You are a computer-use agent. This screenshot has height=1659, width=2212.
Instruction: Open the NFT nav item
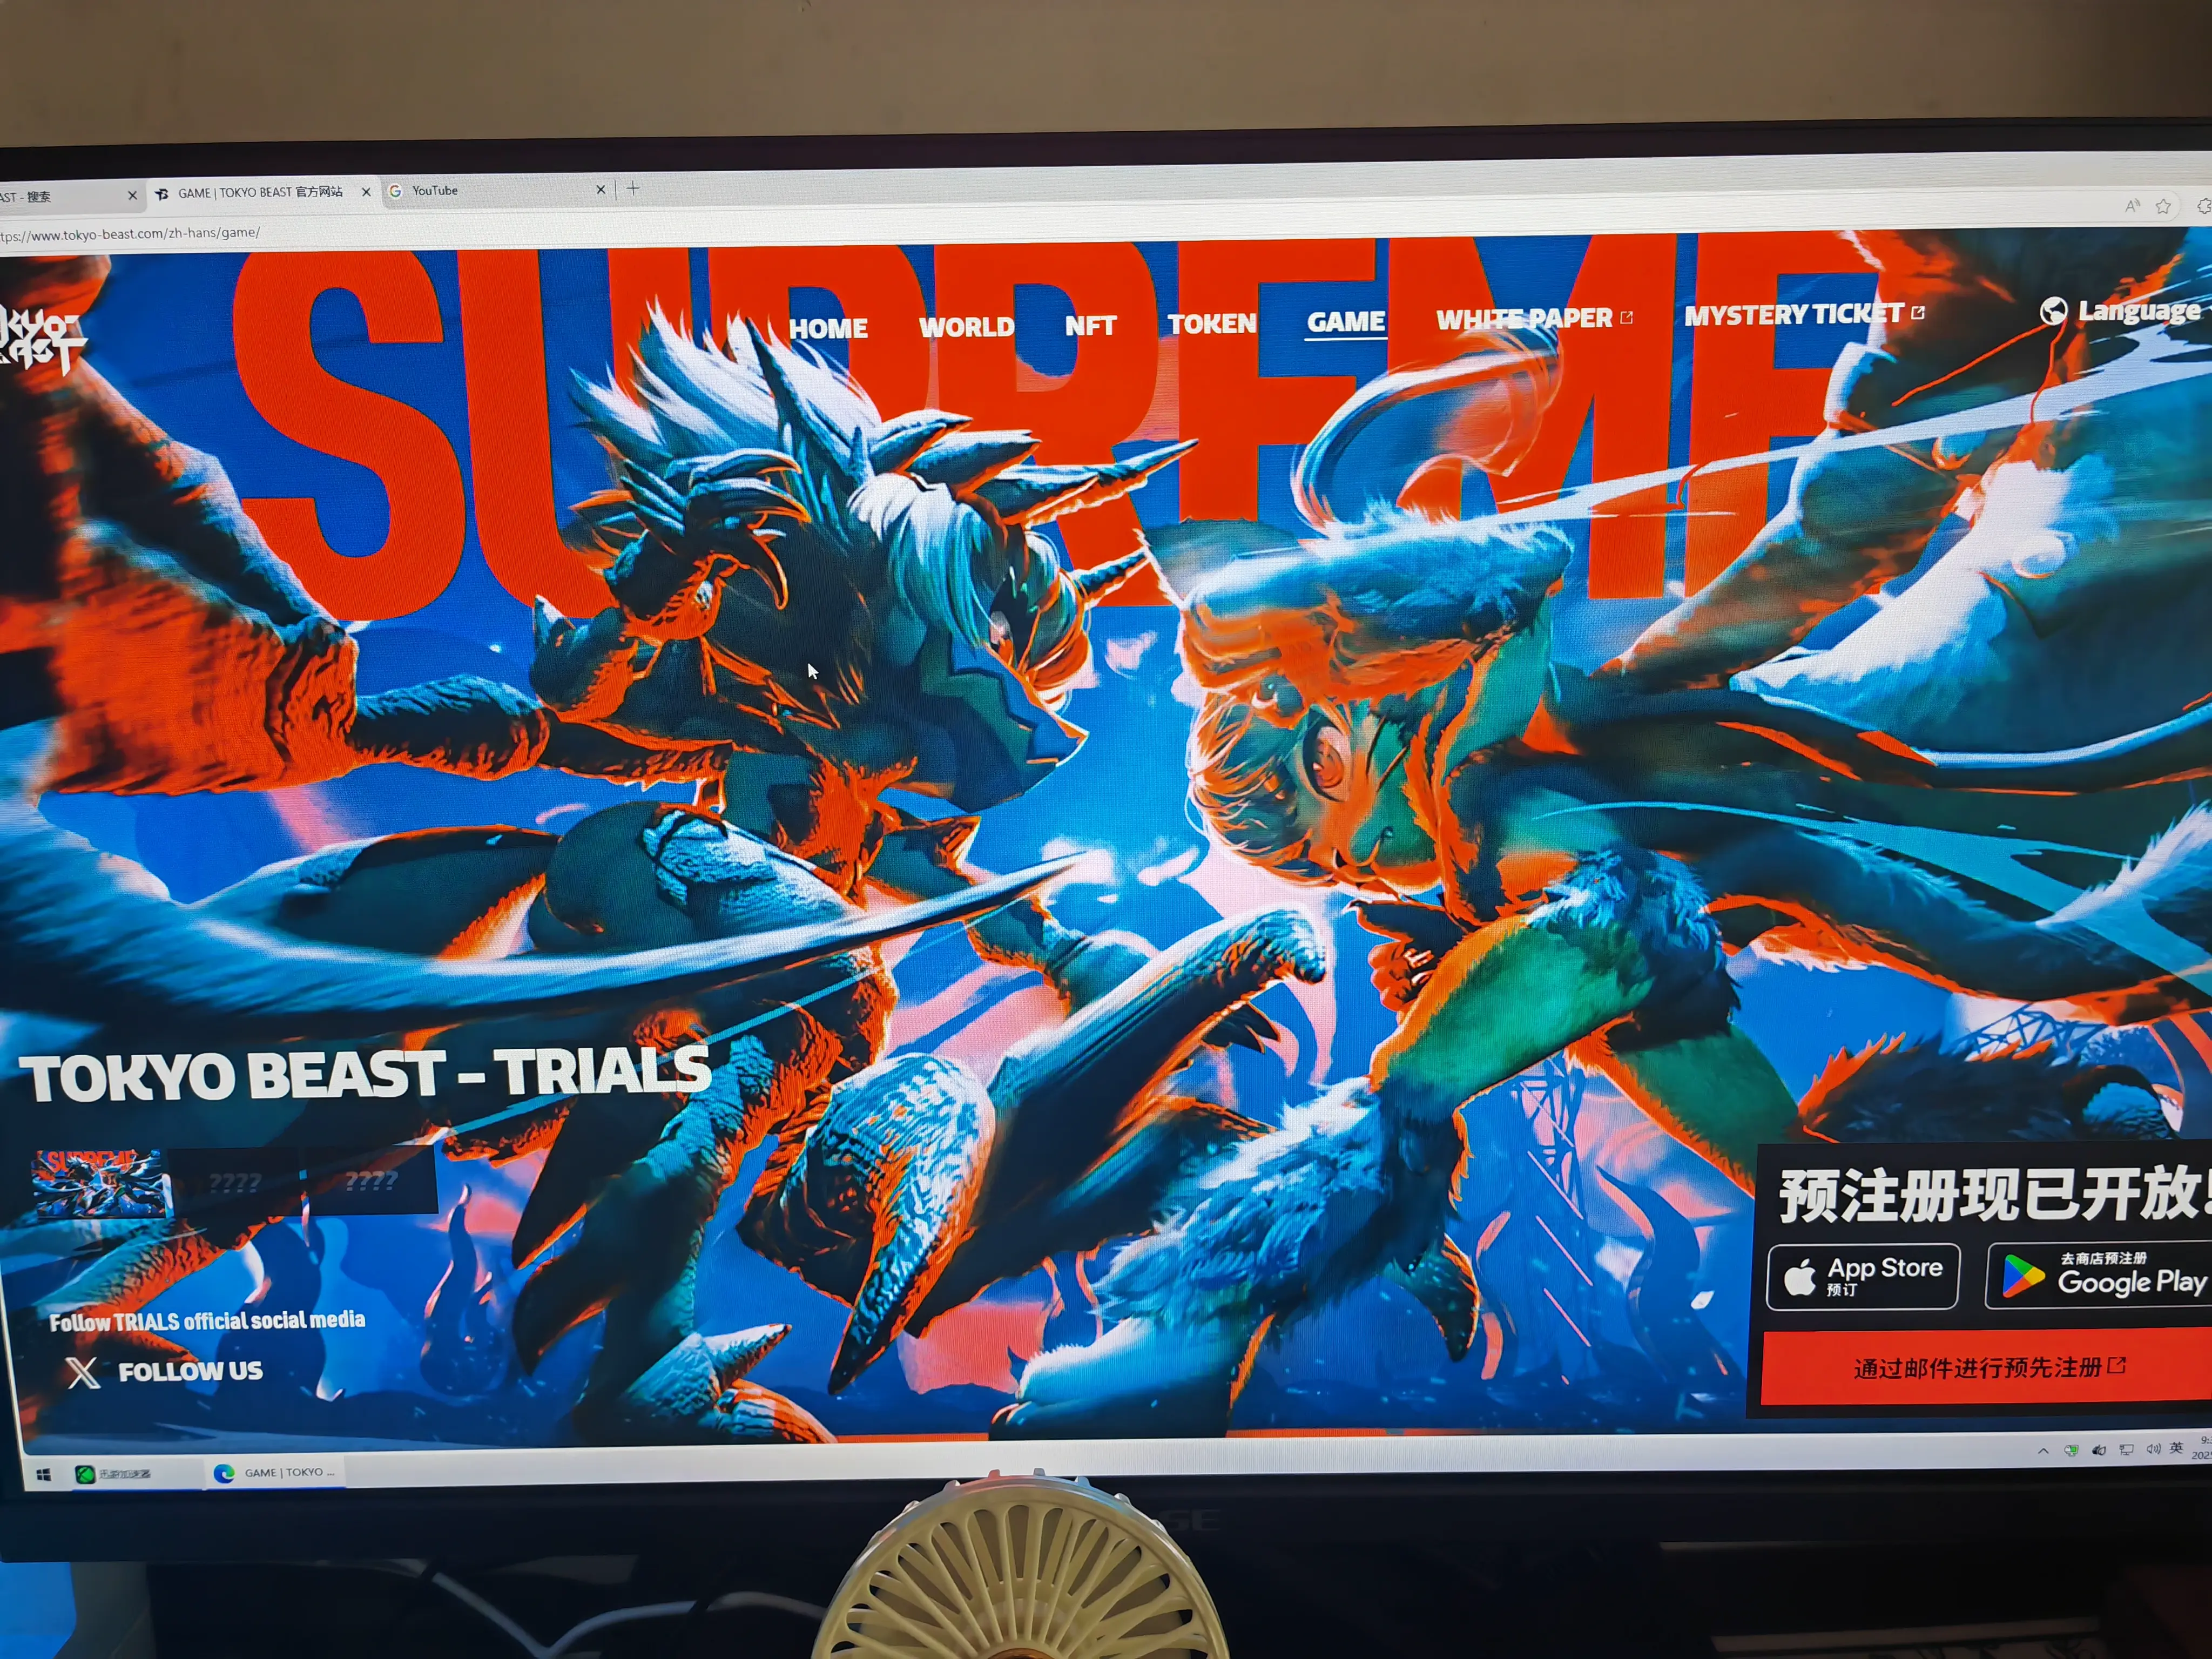1090,325
